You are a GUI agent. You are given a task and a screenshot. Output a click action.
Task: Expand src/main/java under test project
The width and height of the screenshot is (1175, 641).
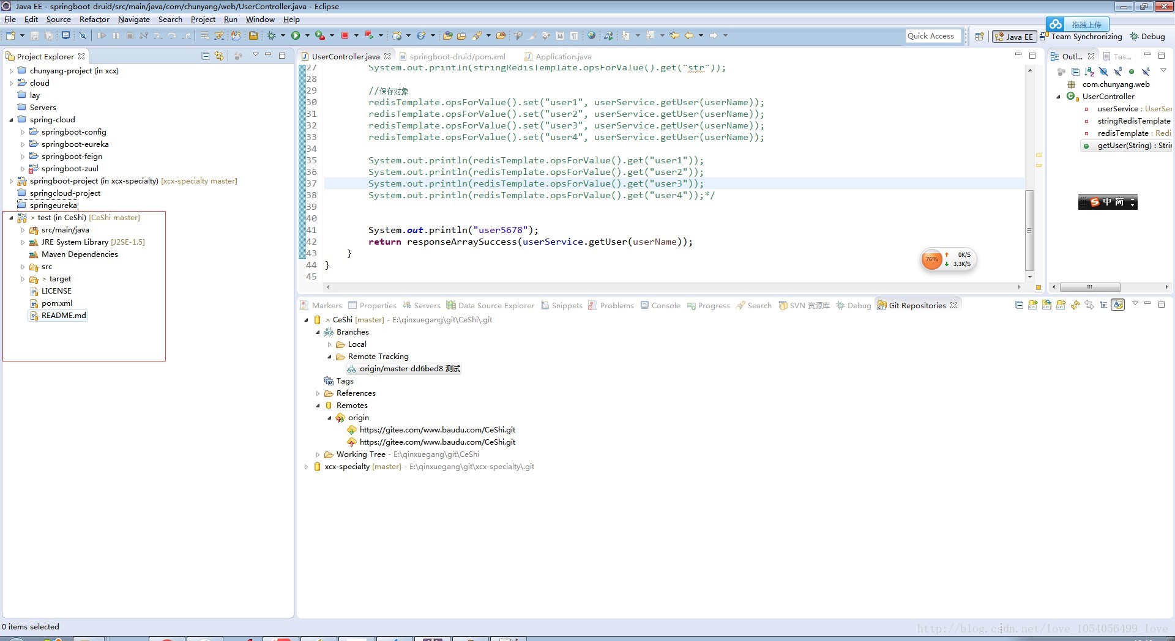coord(23,230)
